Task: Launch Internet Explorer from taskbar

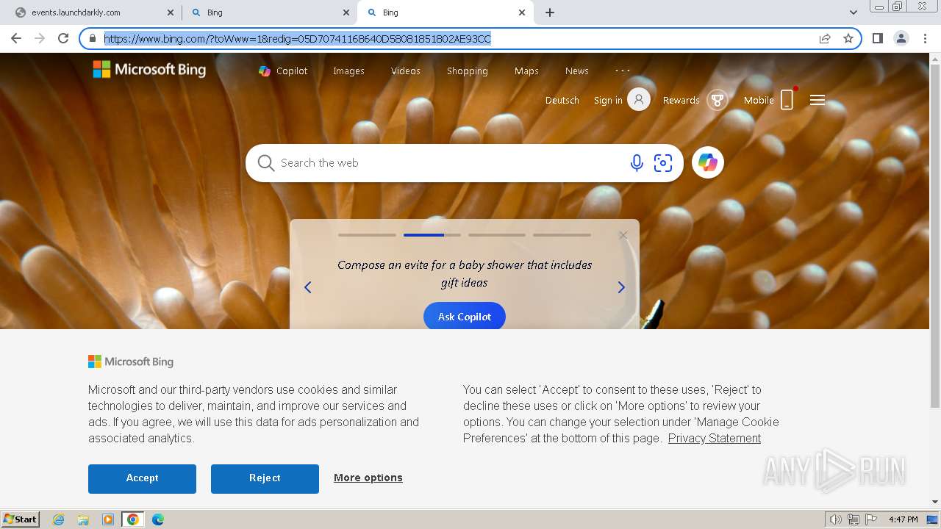Action: click(x=59, y=519)
